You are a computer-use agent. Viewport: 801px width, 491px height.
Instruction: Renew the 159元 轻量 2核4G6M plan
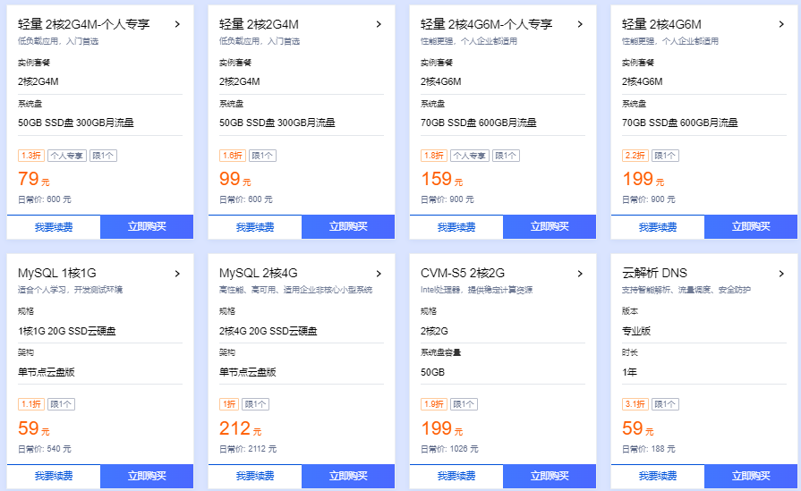(x=456, y=227)
